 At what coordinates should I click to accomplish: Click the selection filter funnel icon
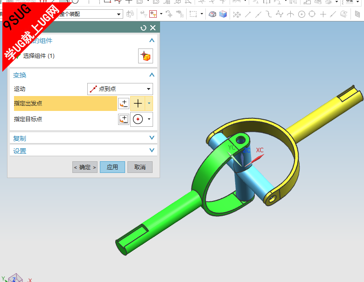coord(153,14)
